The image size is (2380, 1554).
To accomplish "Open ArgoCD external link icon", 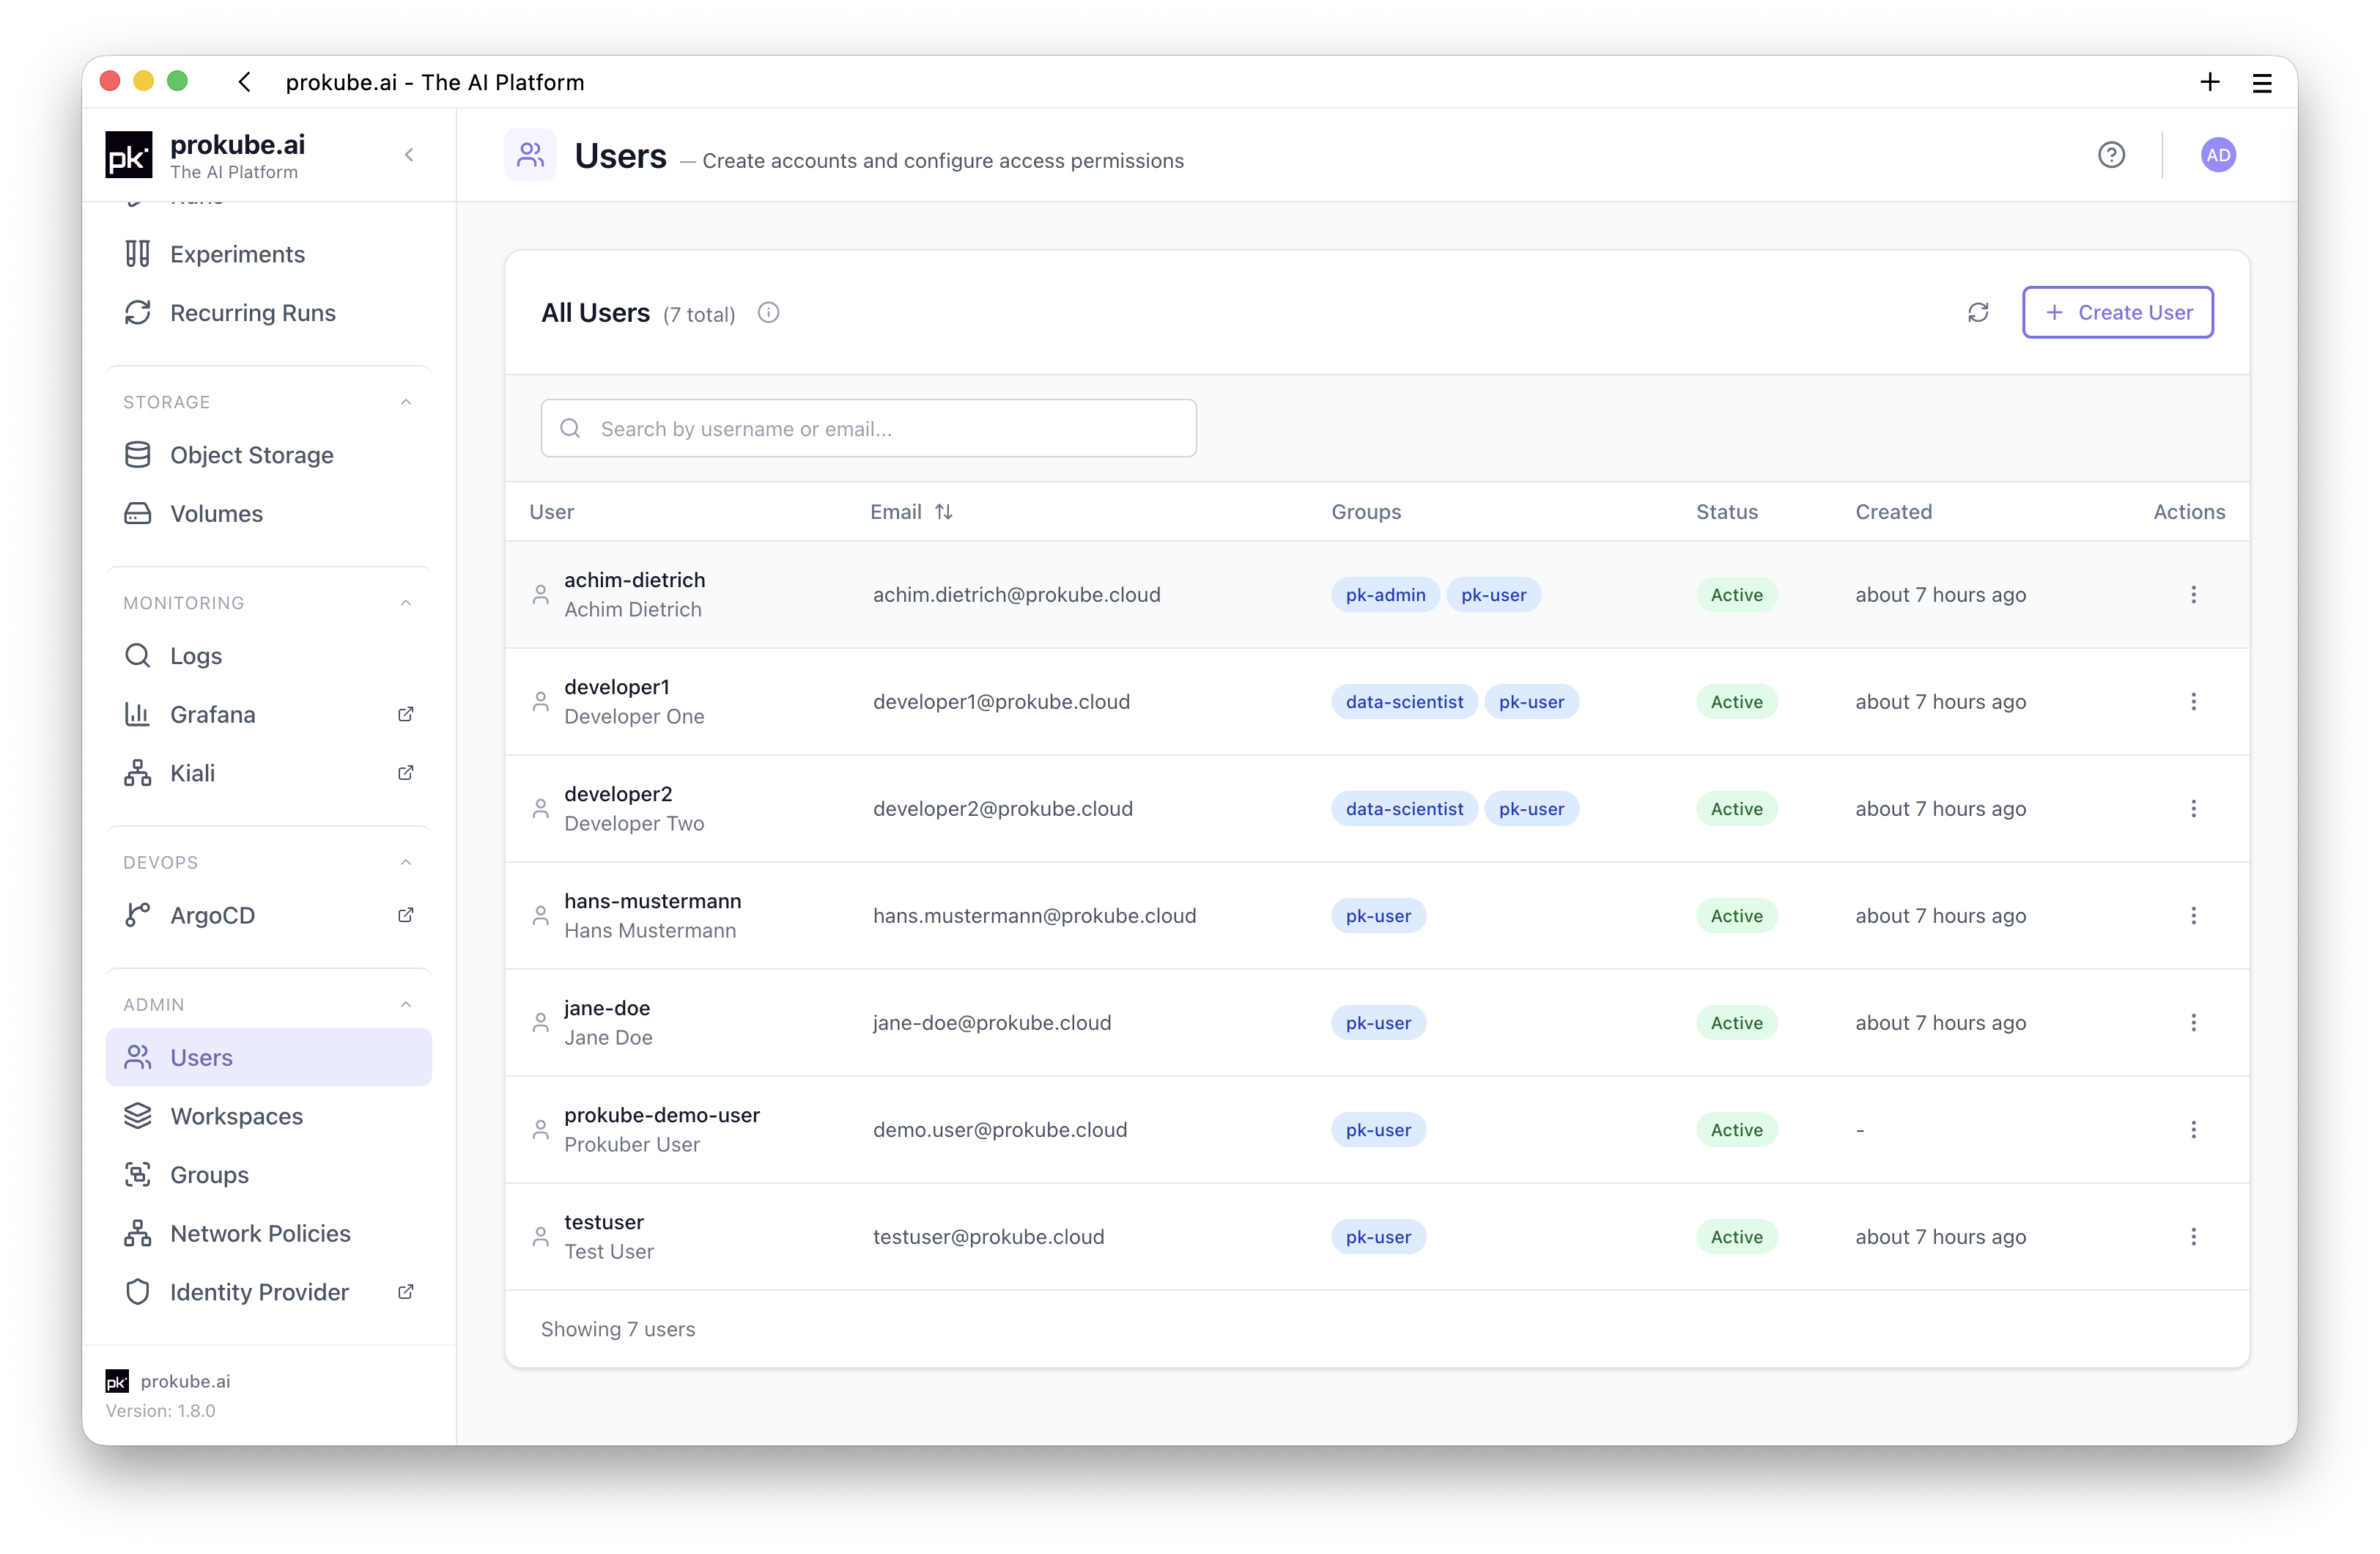I will click(405, 915).
